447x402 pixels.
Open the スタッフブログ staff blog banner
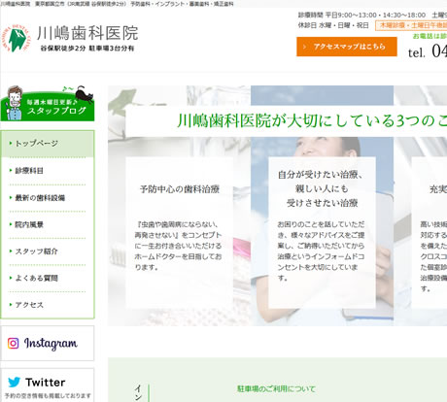tap(48, 104)
